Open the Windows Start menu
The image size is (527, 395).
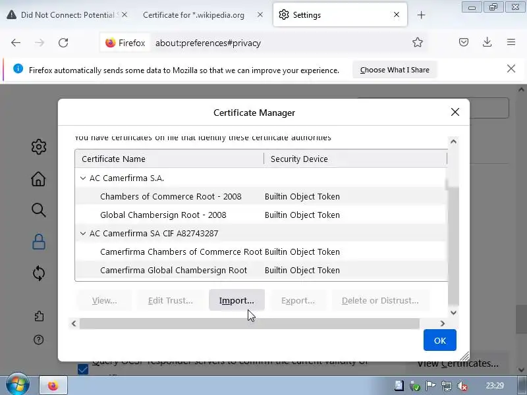pyautogui.click(x=18, y=384)
